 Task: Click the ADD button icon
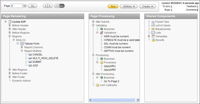pyautogui.click(x=30, y=65)
